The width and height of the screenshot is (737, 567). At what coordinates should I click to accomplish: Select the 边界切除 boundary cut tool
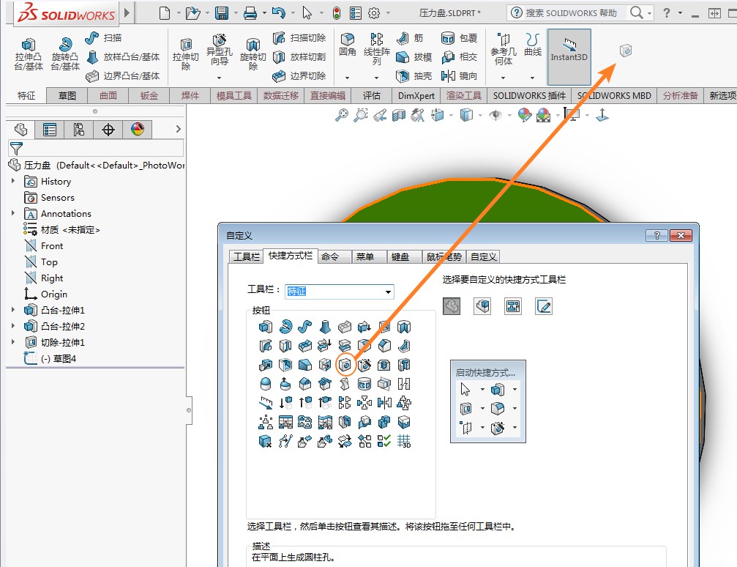[x=299, y=75]
